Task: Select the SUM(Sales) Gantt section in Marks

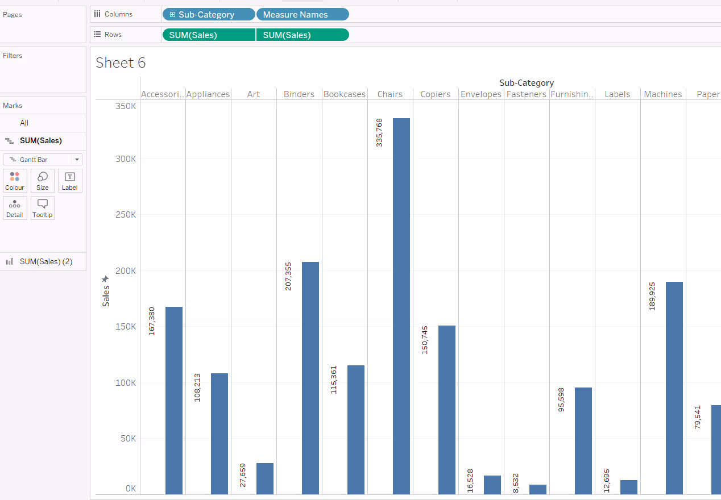Action: [43, 141]
